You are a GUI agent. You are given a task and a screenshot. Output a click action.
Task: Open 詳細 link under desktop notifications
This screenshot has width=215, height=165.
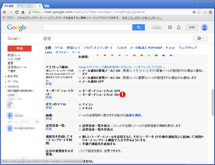coord(49,84)
